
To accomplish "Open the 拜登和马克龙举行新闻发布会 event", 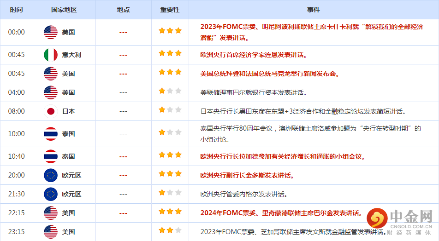I will (269, 74).
